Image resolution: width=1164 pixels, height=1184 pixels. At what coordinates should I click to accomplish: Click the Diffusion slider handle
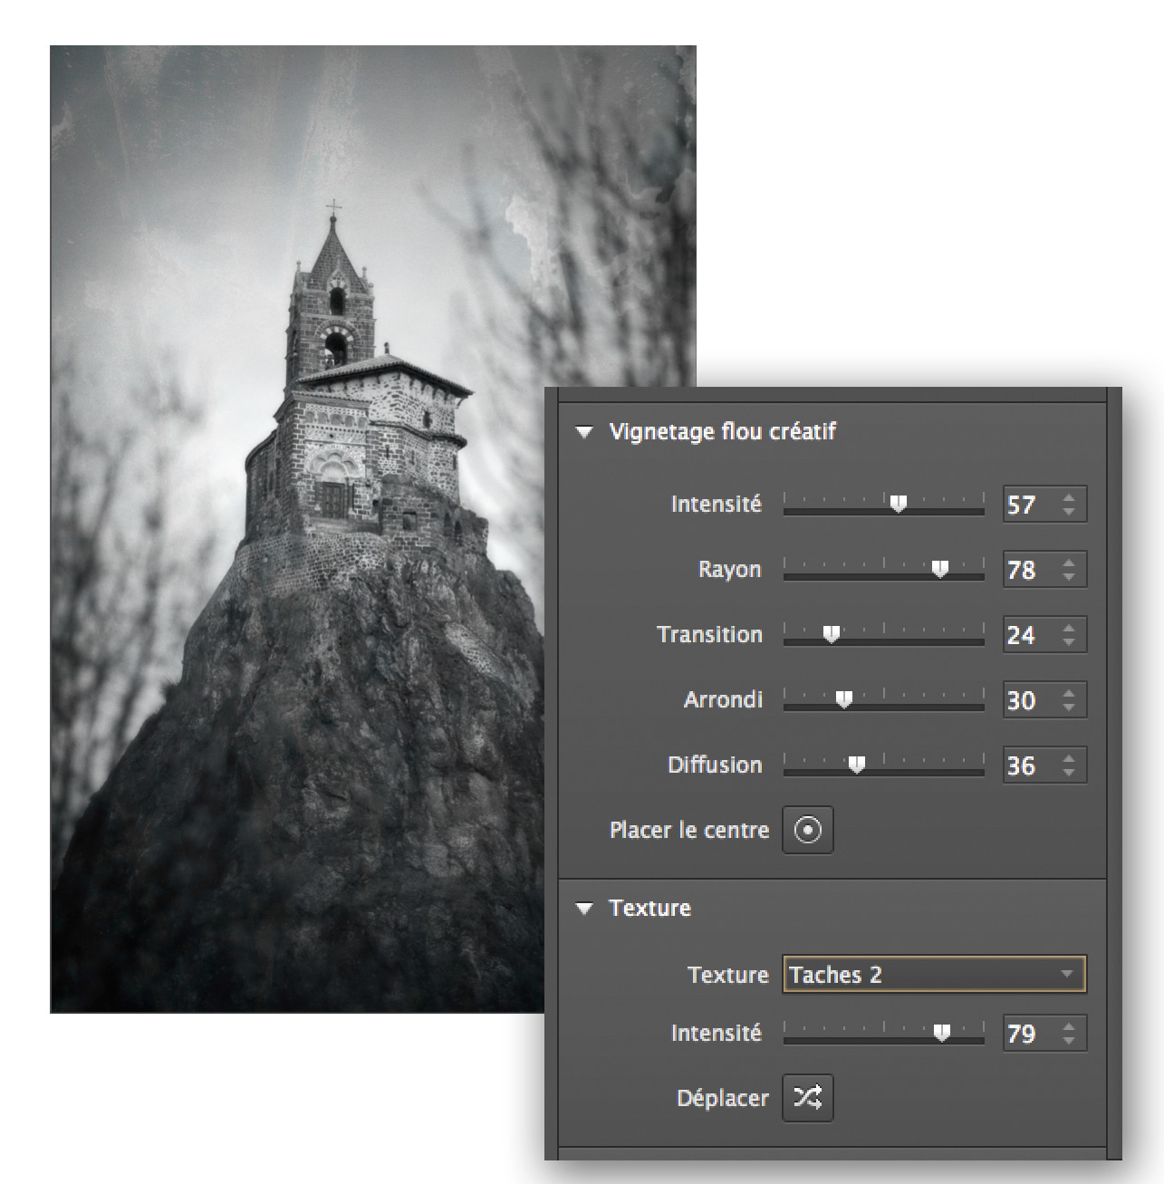click(856, 765)
